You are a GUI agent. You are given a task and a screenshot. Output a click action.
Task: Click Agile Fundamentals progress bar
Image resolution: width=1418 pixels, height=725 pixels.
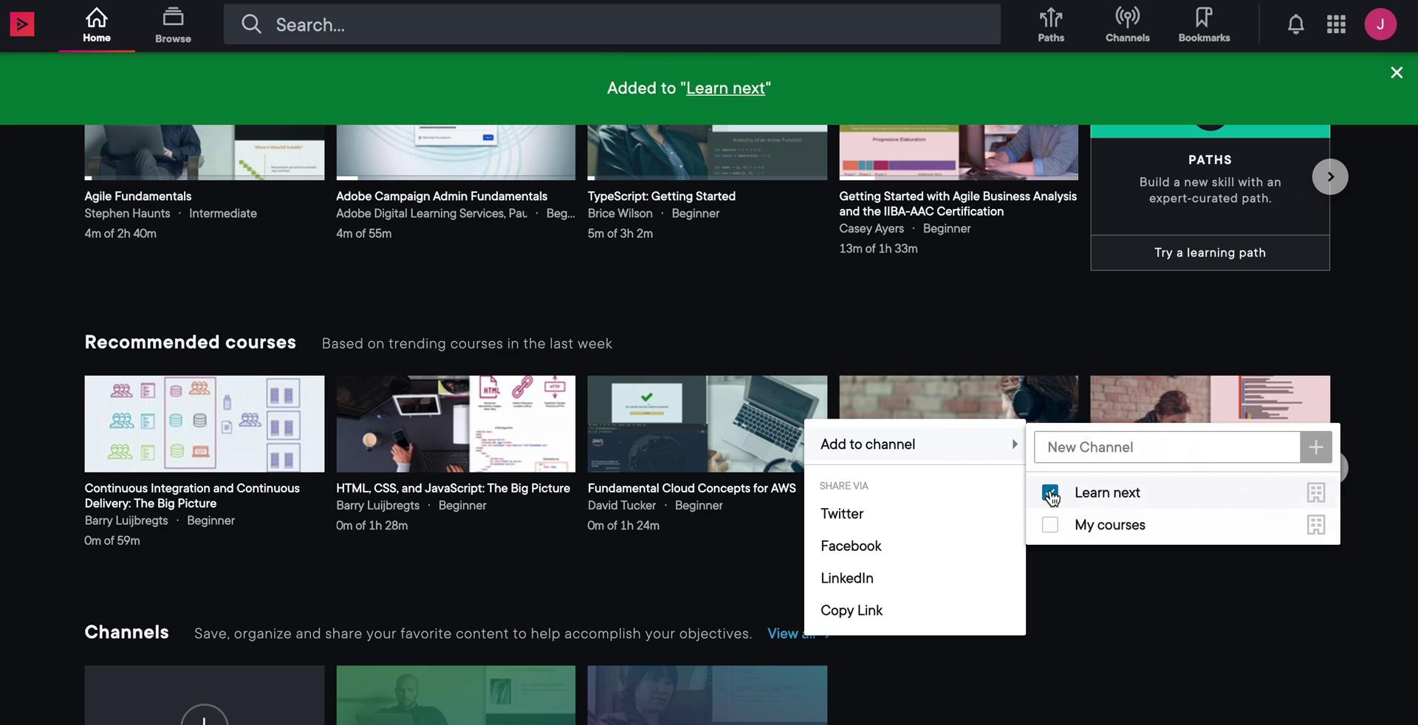pos(204,178)
